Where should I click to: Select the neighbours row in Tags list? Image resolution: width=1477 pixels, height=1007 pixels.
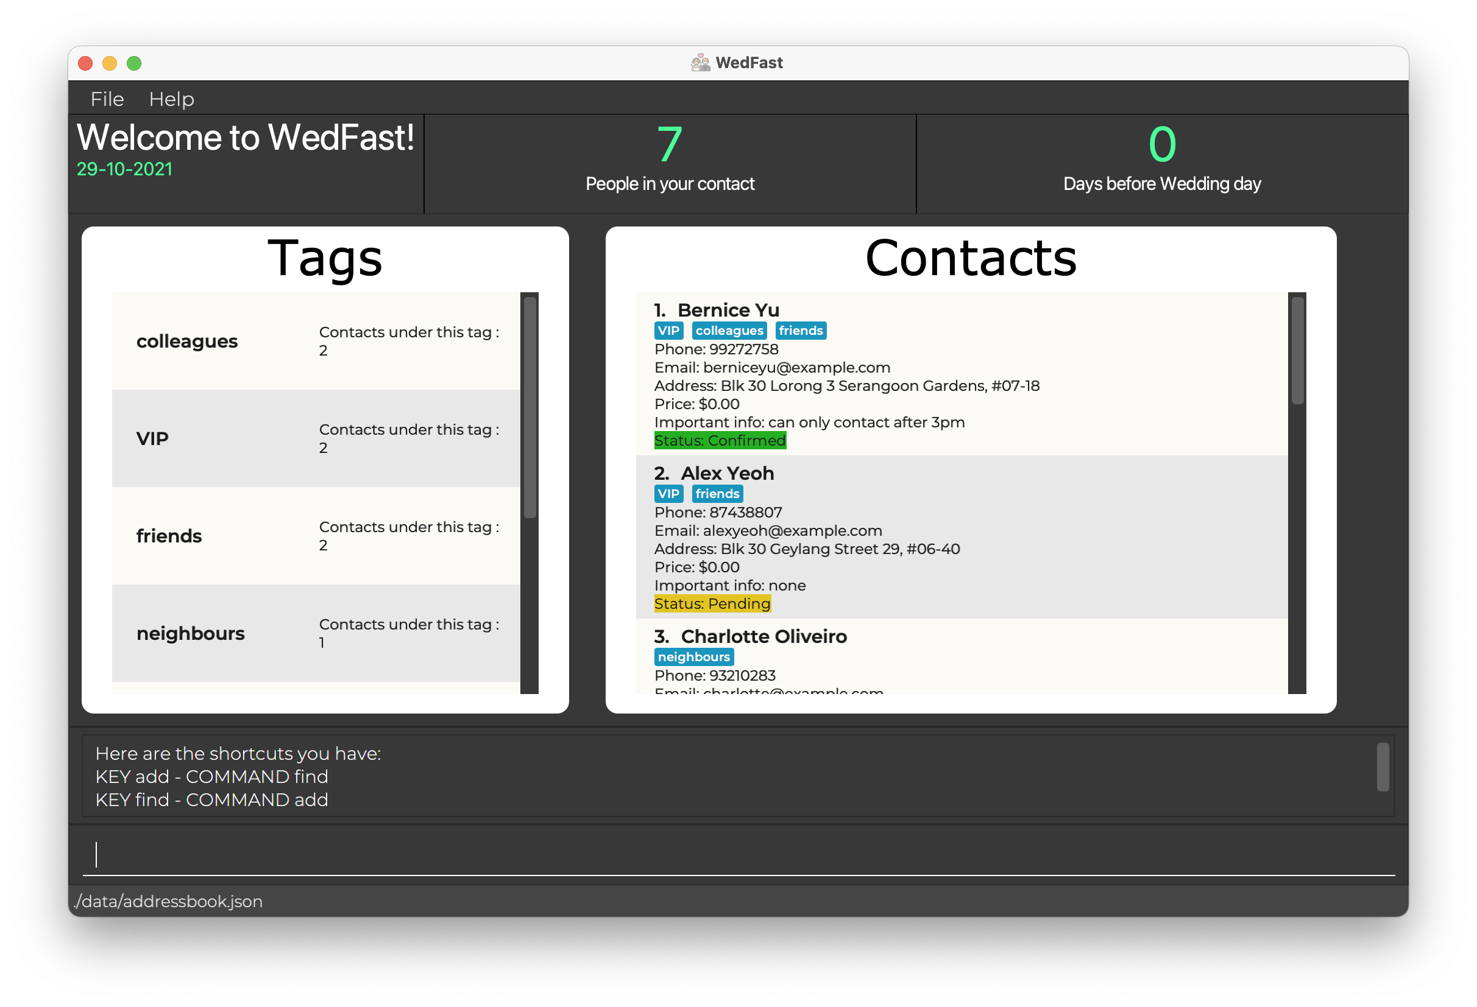tap(315, 633)
